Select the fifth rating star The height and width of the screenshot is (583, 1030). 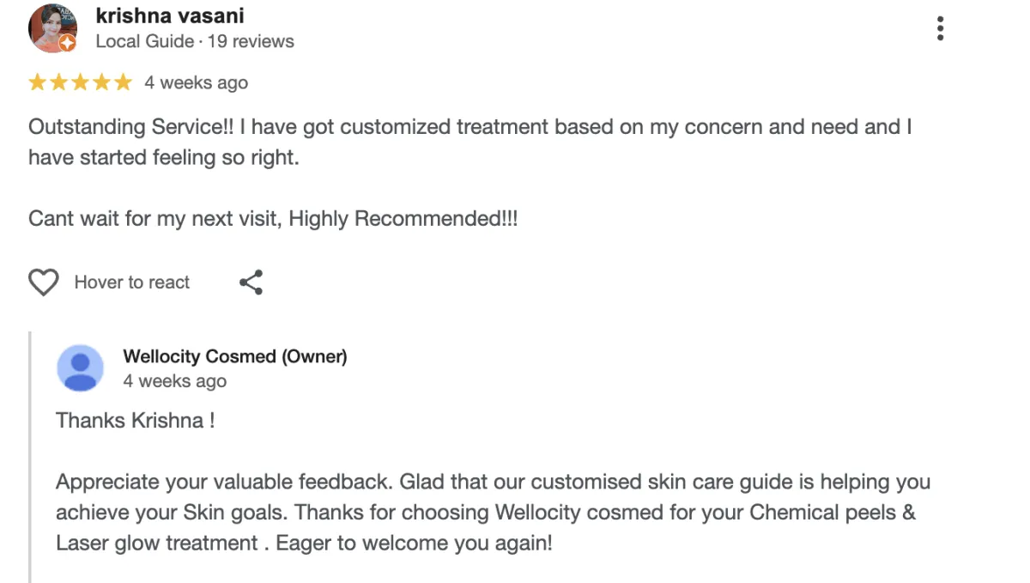[124, 82]
